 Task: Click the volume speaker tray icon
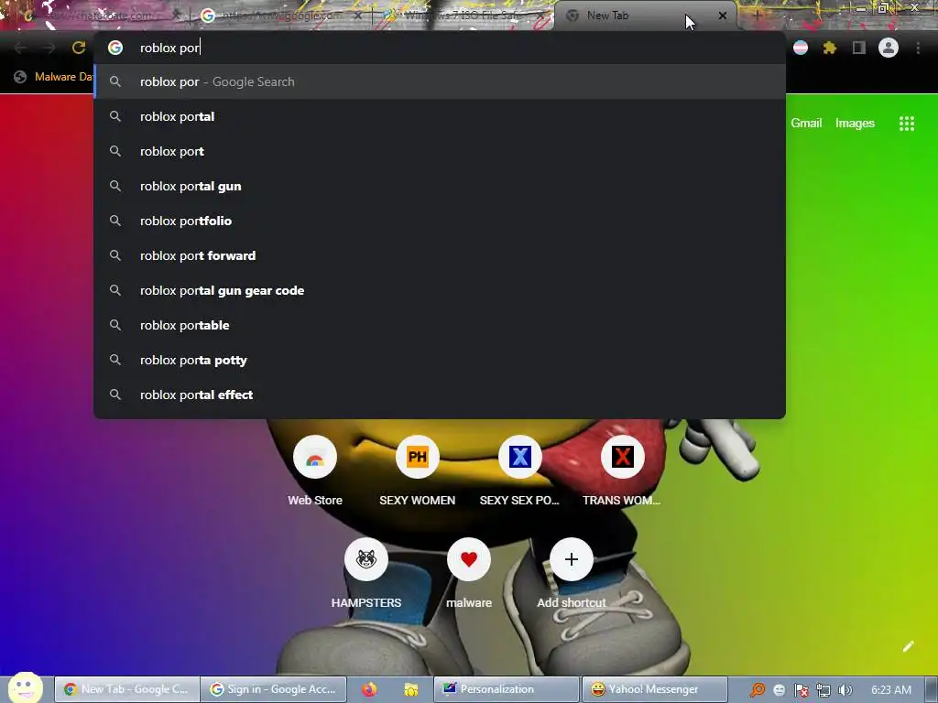point(845,690)
